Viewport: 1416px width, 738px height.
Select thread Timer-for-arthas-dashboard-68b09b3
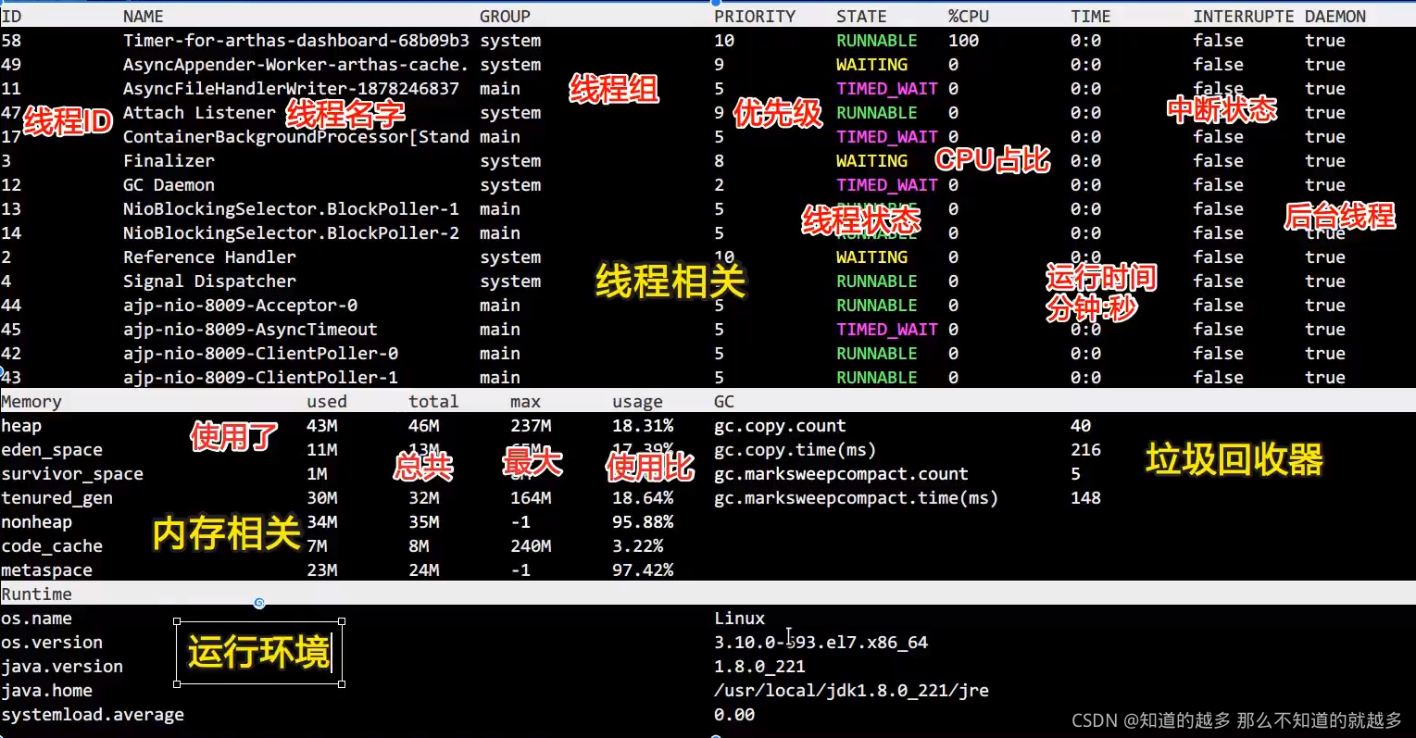pyautogui.click(x=296, y=41)
